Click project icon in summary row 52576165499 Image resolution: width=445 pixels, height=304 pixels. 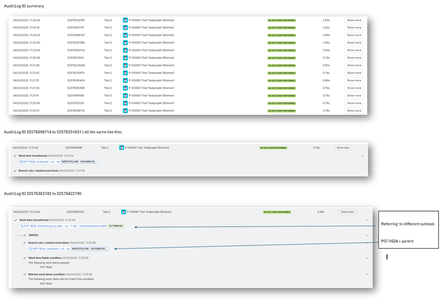[x=125, y=88]
